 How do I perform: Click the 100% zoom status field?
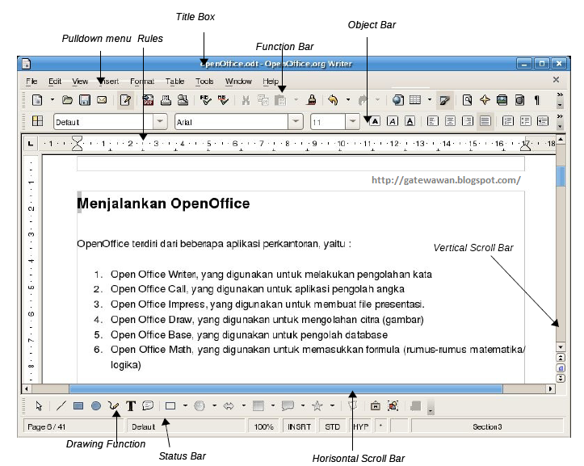click(x=263, y=426)
